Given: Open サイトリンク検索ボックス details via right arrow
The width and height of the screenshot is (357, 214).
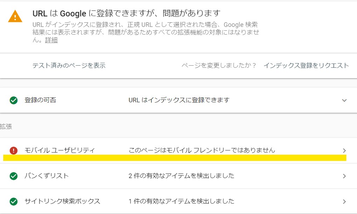Looking at the screenshot, I should [x=344, y=201].
